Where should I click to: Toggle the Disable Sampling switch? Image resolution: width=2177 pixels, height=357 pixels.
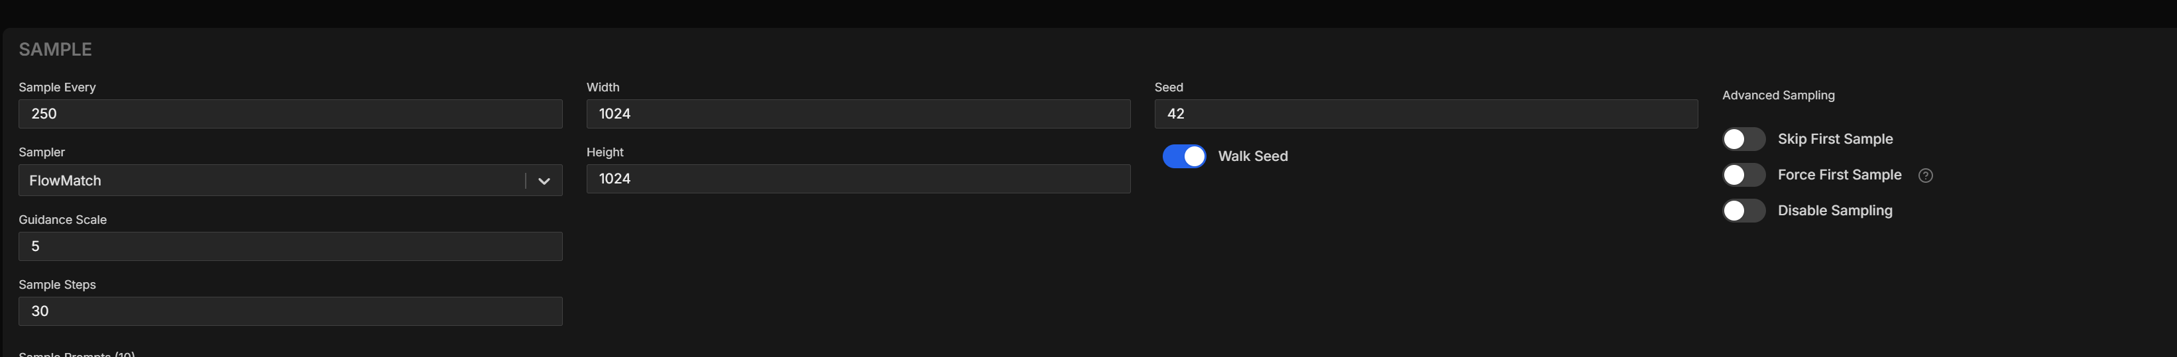1743,211
